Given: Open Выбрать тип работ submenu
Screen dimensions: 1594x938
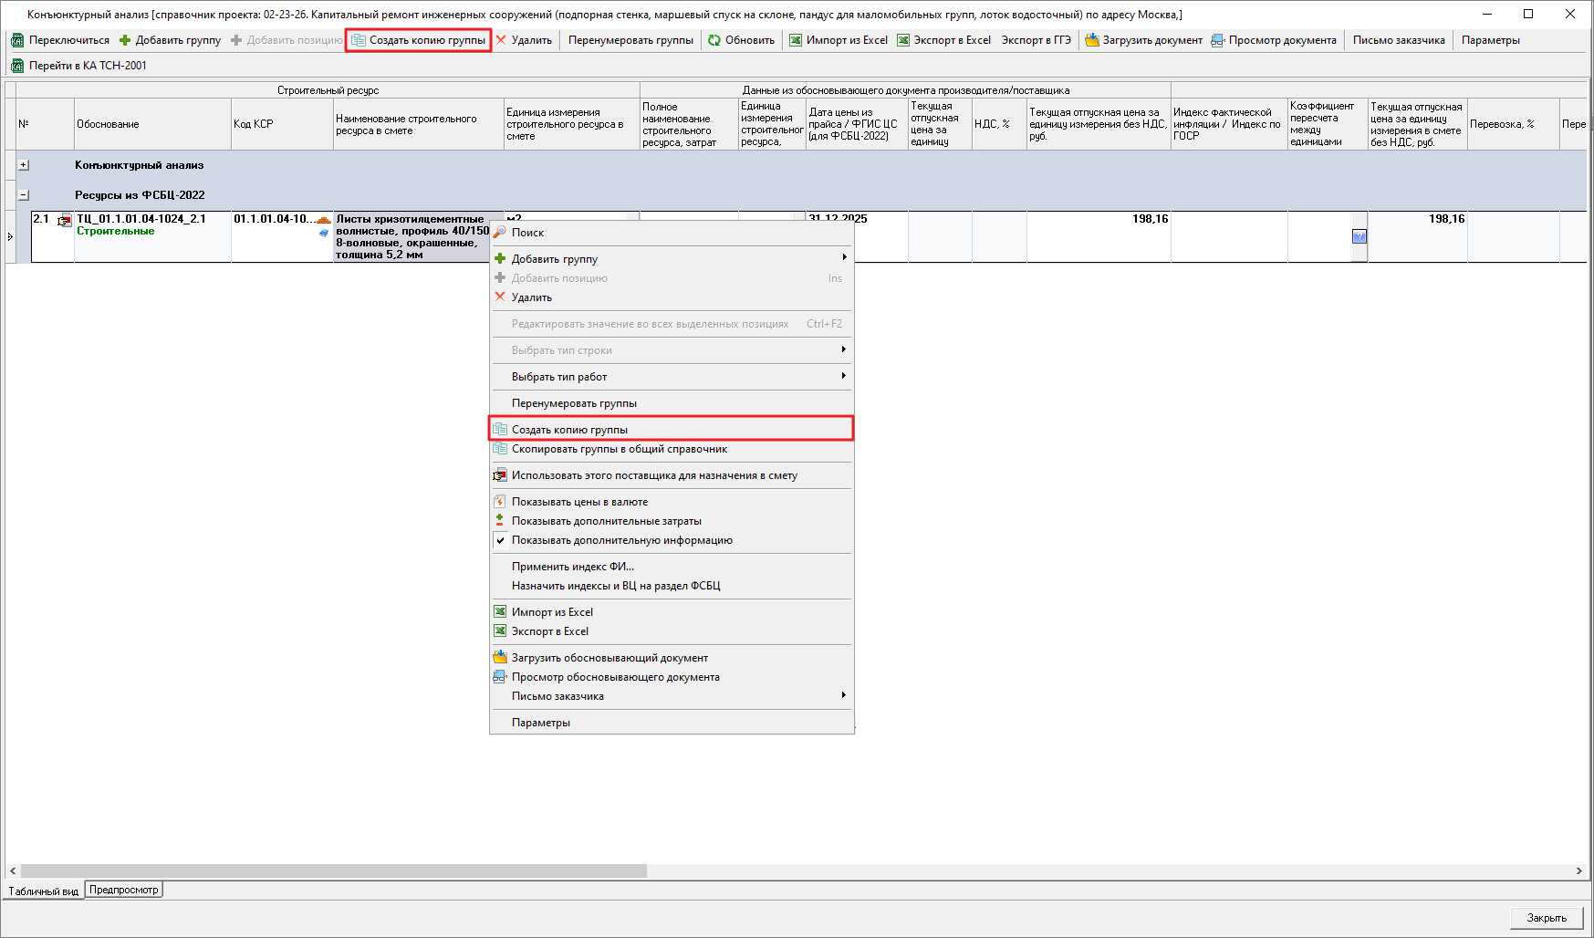Looking at the screenshot, I should (558, 377).
